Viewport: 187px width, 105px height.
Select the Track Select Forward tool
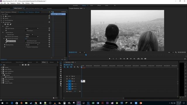tap(61, 65)
